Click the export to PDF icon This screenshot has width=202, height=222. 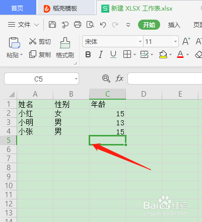pyautogui.click(x=65, y=25)
